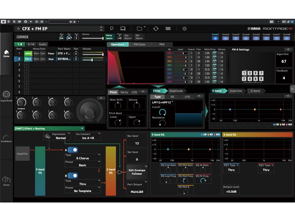Favorite the performance with star icon
The height and width of the screenshot is (221, 295).
pos(18,29)
